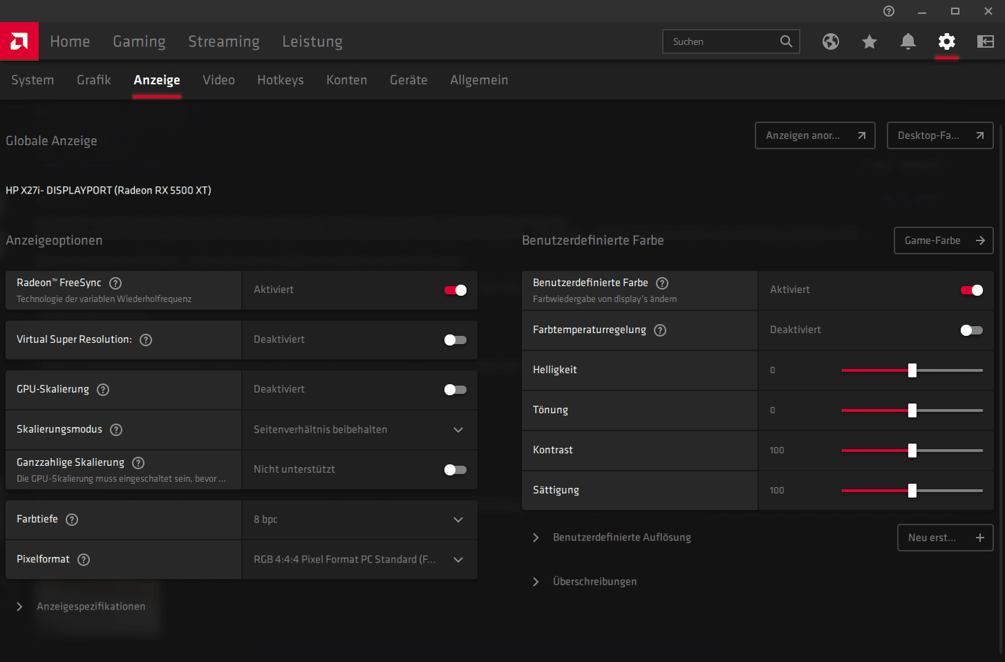1005x662 pixels.
Task: Open Streaming tab
Action: 224,41
